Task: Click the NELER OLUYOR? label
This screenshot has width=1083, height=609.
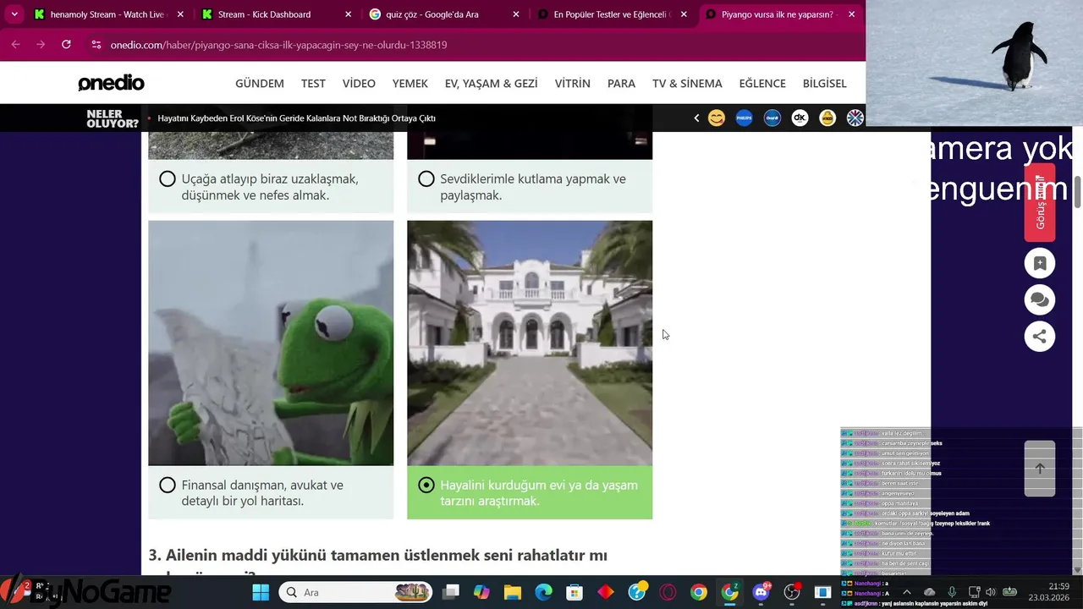Action: pyautogui.click(x=113, y=118)
